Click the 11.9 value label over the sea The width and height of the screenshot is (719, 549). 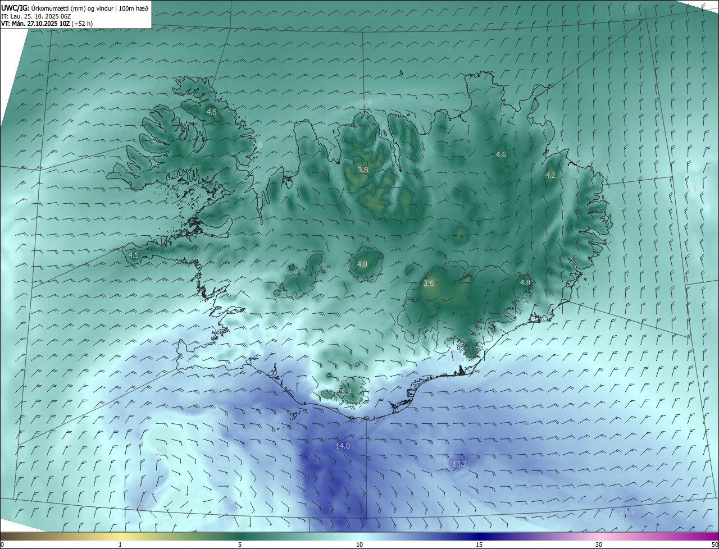(627, 511)
